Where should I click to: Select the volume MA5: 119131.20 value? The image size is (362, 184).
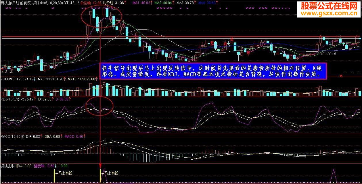[x=51, y=79]
